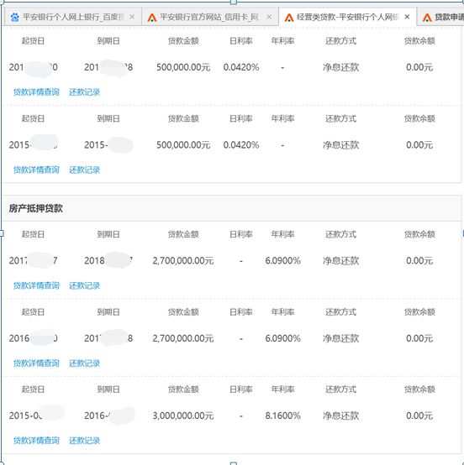The width and height of the screenshot is (464, 465).
Task: Click the 2016- due date of the 3,000,000.00元 loan
Action: click(98, 415)
